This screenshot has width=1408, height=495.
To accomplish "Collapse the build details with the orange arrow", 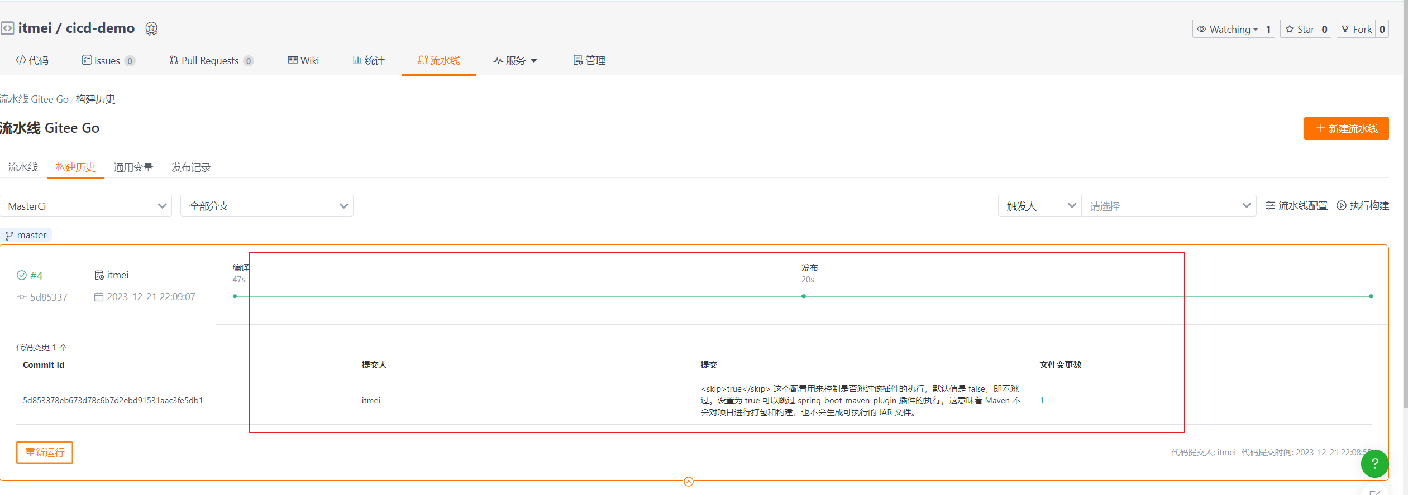I will pos(689,482).
